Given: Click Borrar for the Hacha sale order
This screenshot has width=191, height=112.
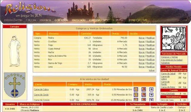Looking at the screenshot, I should (x=142, y=52).
